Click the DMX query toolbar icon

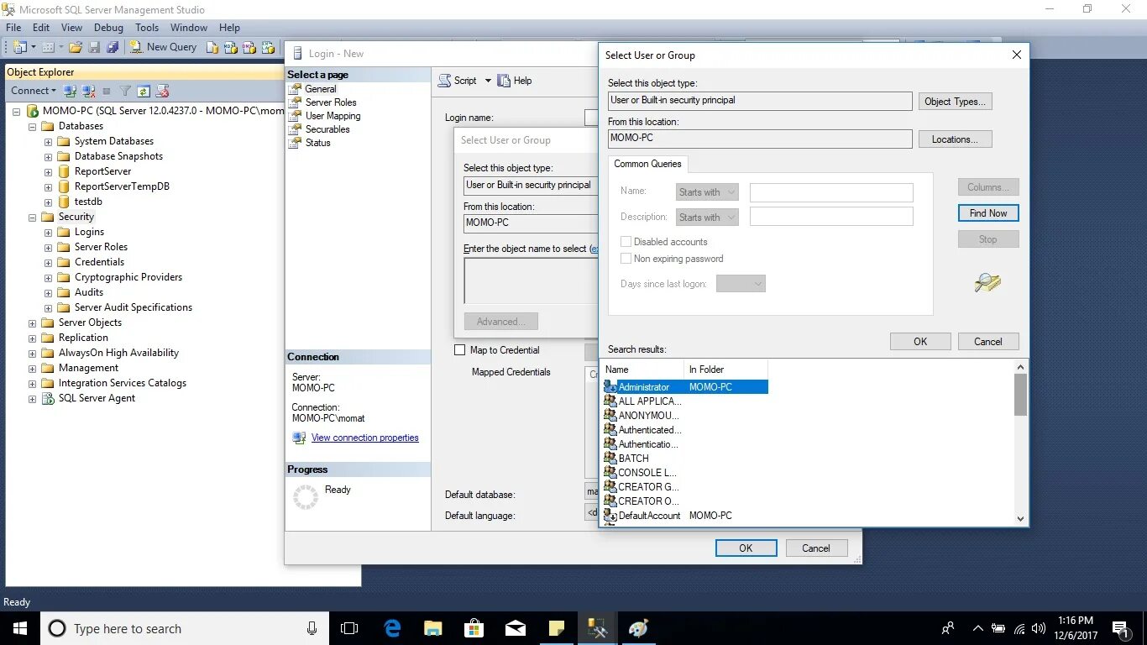[x=249, y=47]
